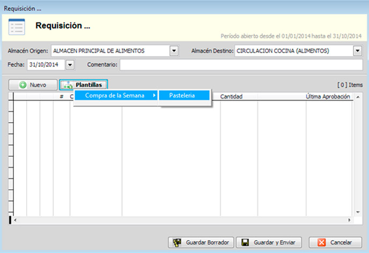Click the green plus icon on Nuevo
Image resolution: width=369 pixels, height=253 pixels.
pos(23,85)
